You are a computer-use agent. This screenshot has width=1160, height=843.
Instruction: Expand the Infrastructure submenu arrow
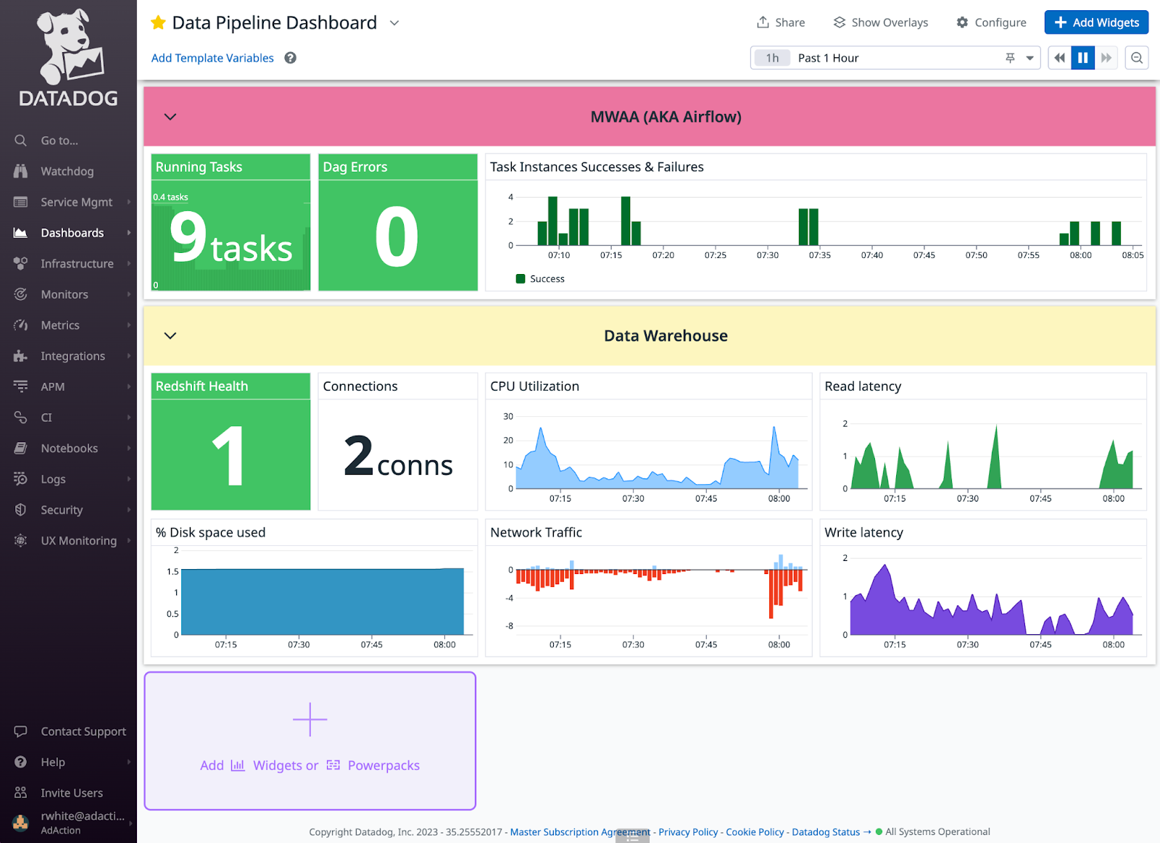point(129,264)
